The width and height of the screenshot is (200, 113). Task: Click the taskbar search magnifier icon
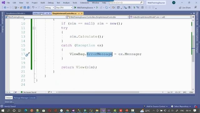[x=8, y=110]
